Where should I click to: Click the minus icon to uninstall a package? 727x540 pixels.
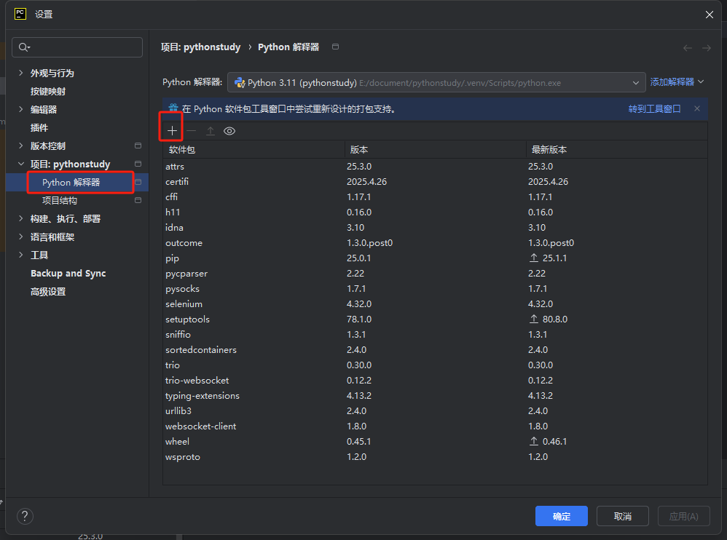pyautogui.click(x=191, y=131)
